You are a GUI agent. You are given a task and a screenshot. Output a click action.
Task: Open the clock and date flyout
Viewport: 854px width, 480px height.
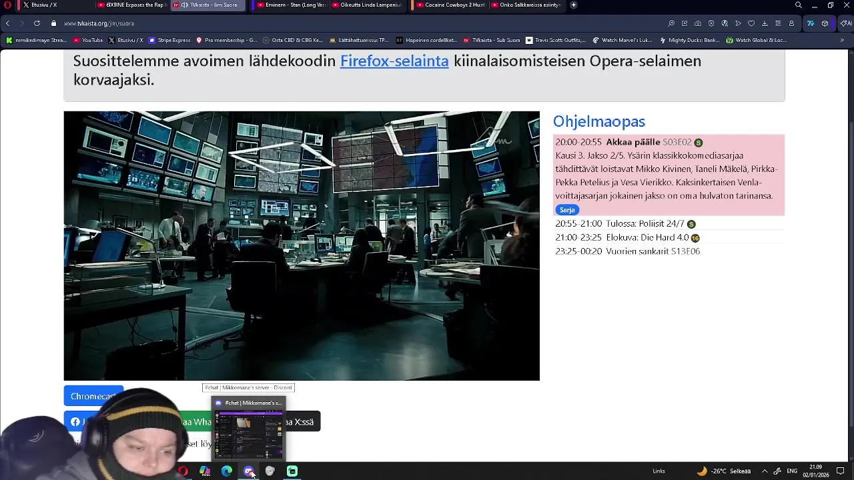(816, 471)
